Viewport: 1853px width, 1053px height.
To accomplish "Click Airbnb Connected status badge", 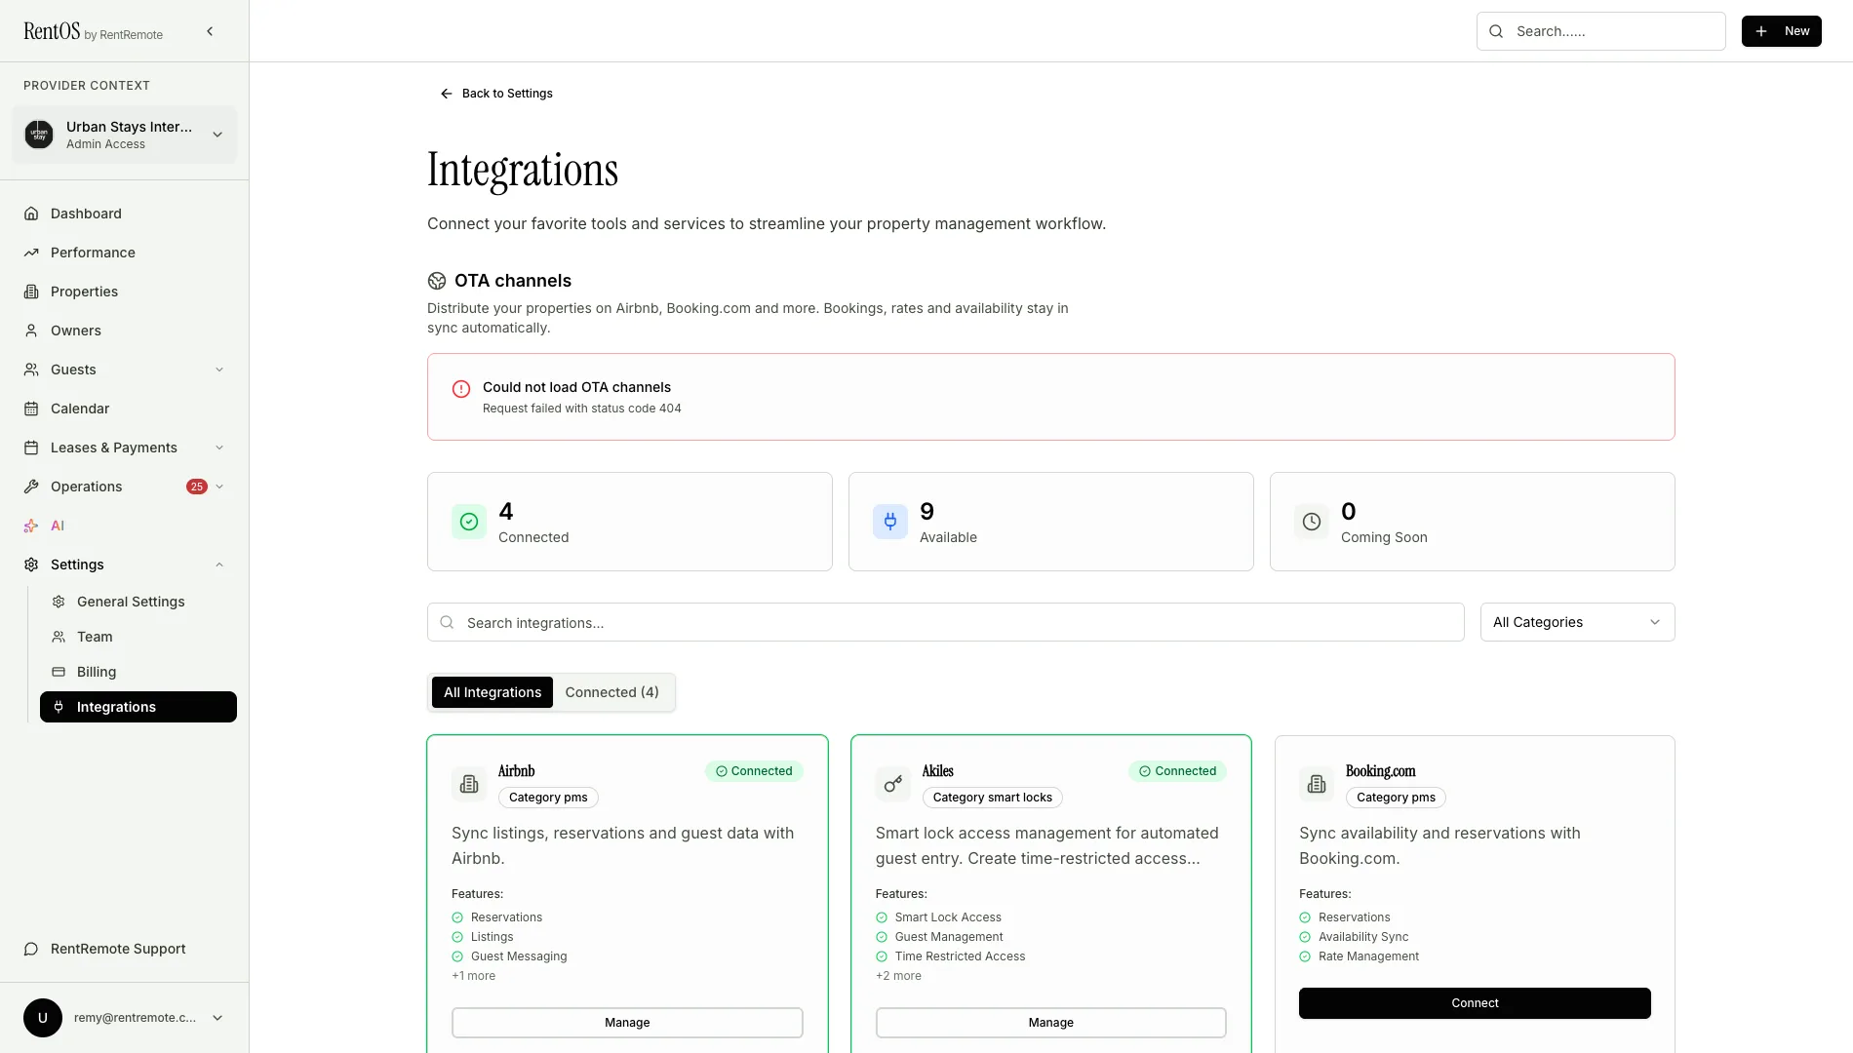I will click(754, 771).
